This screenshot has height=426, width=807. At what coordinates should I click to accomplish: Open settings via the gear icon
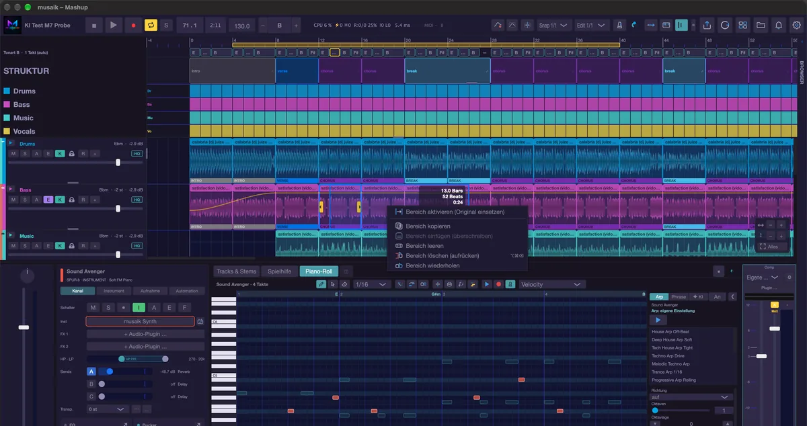pyautogui.click(x=797, y=26)
